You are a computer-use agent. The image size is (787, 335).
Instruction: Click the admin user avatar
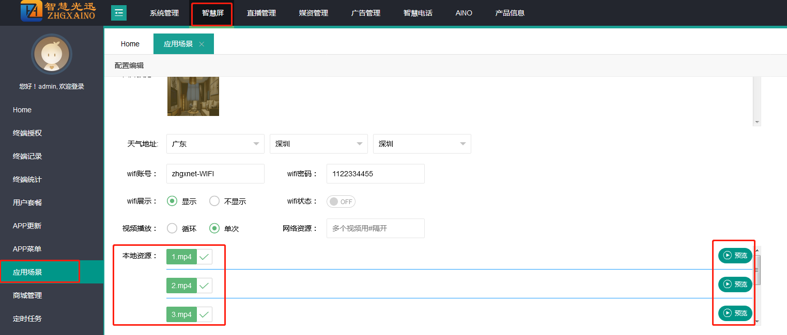pyautogui.click(x=51, y=54)
